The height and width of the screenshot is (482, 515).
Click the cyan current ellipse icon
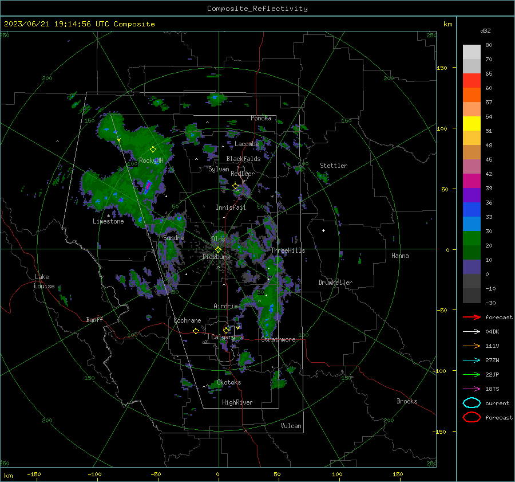click(472, 403)
